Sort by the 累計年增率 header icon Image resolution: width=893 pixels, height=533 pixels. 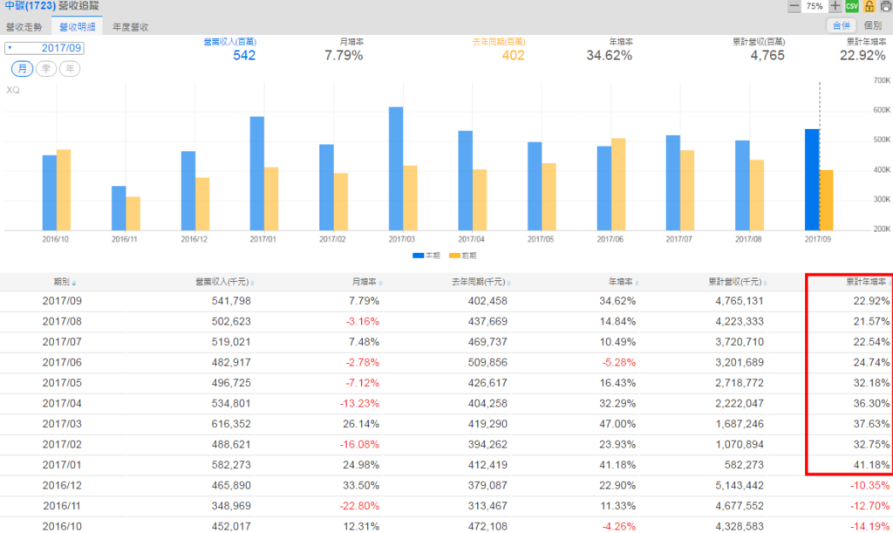(889, 283)
